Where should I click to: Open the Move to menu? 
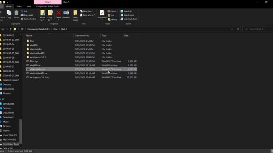coord(42,15)
